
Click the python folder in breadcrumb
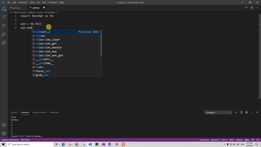click(31, 12)
